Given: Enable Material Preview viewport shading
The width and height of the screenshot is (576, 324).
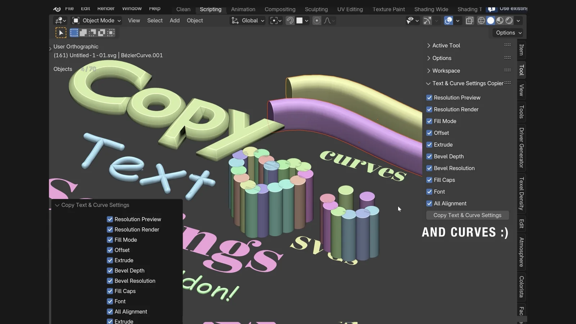Looking at the screenshot, I should pos(500,21).
